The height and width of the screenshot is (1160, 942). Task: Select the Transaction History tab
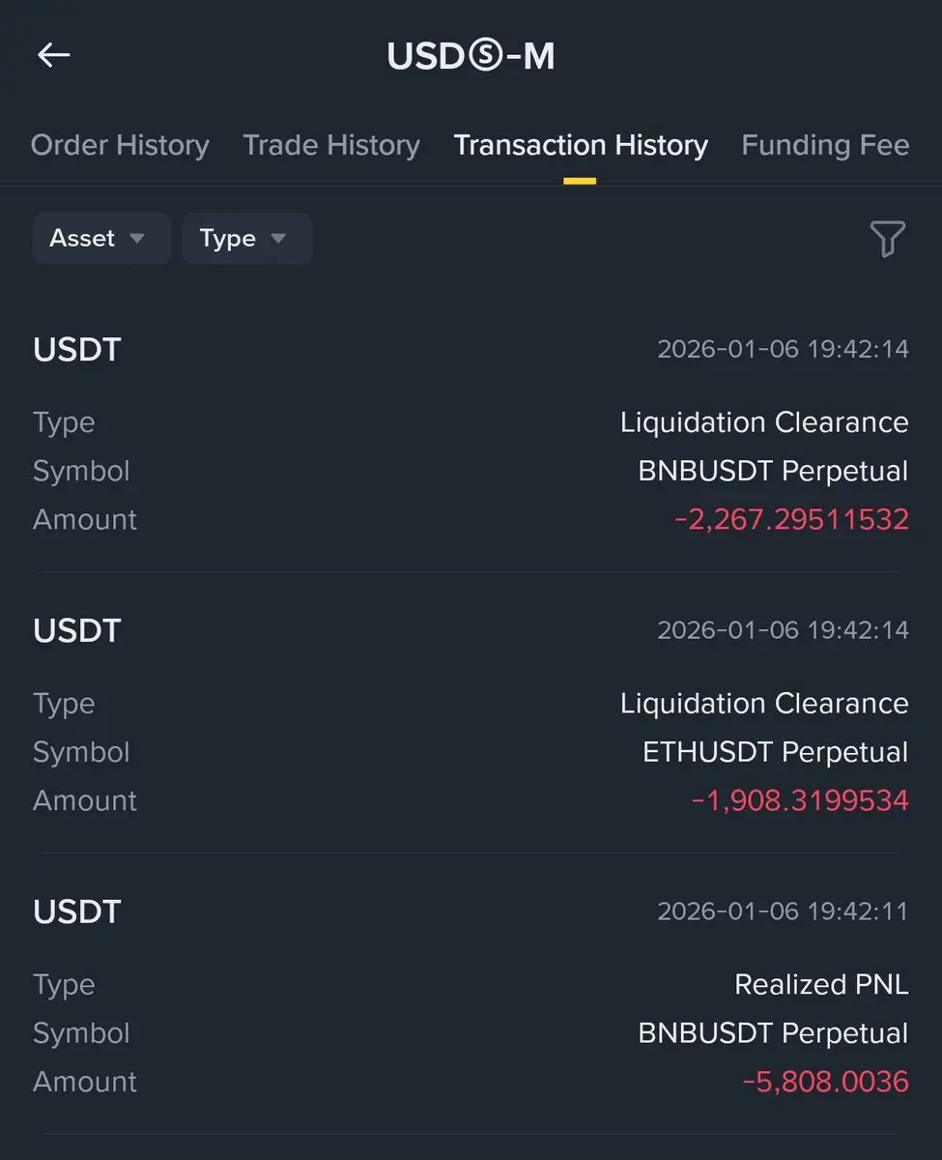point(581,145)
